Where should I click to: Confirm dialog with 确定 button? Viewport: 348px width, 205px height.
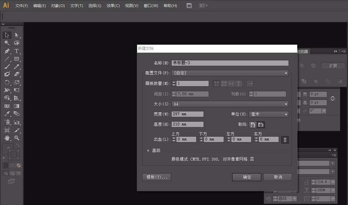tap(246, 177)
